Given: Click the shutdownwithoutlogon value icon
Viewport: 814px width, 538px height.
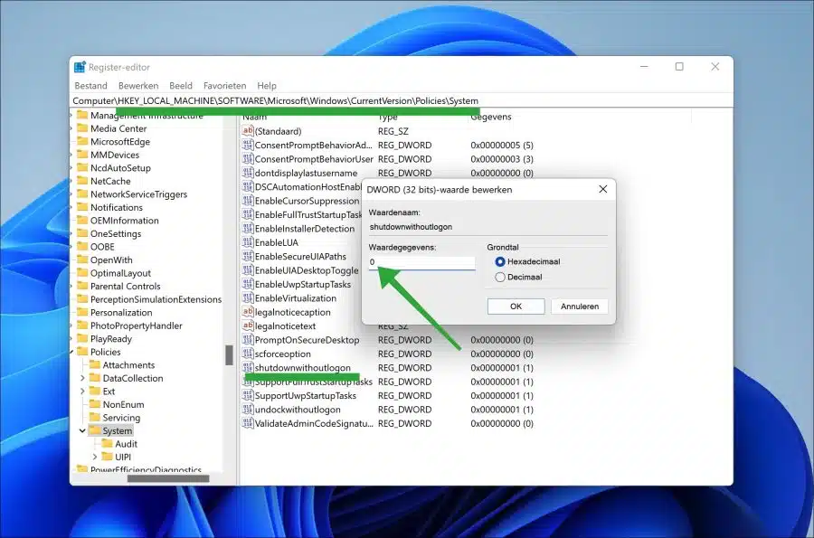Looking at the screenshot, I should coord(248,367).
